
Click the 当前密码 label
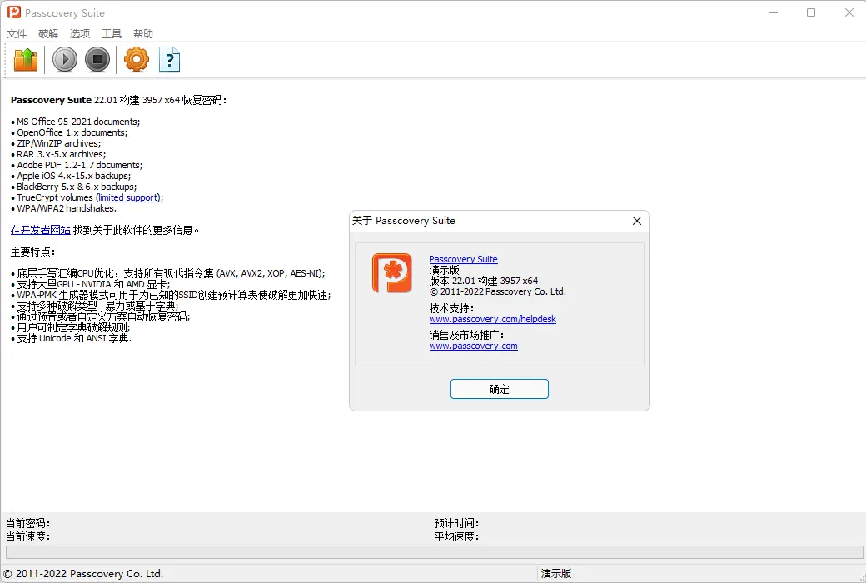point(27,523)
